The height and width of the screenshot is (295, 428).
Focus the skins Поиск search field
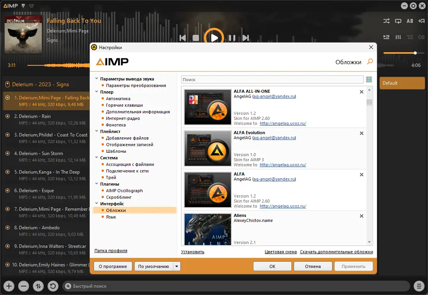(x=272, y=80)
